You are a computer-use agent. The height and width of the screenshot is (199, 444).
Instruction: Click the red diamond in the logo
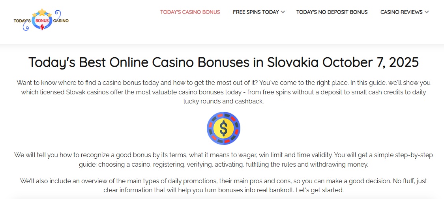pos(42,28)
